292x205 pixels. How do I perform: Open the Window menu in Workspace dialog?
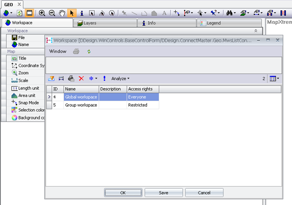[x=58, y=51]
